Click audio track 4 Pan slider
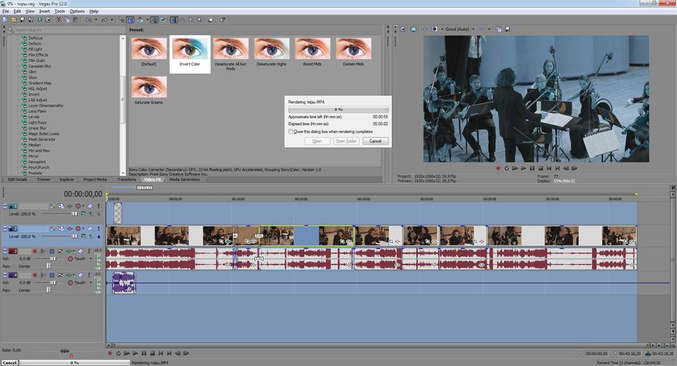 [49, 290]
